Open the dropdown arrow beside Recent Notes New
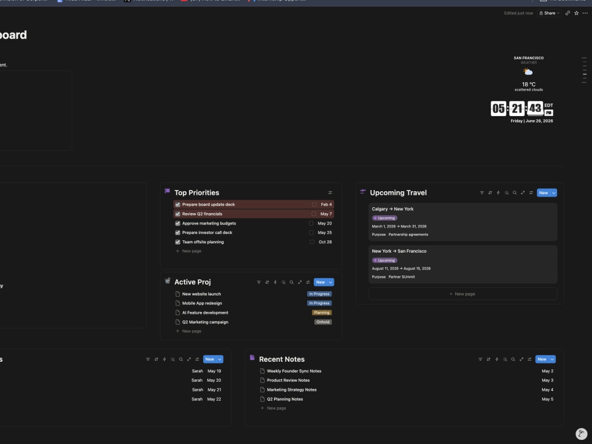592x444 pixels. point(552,359)
